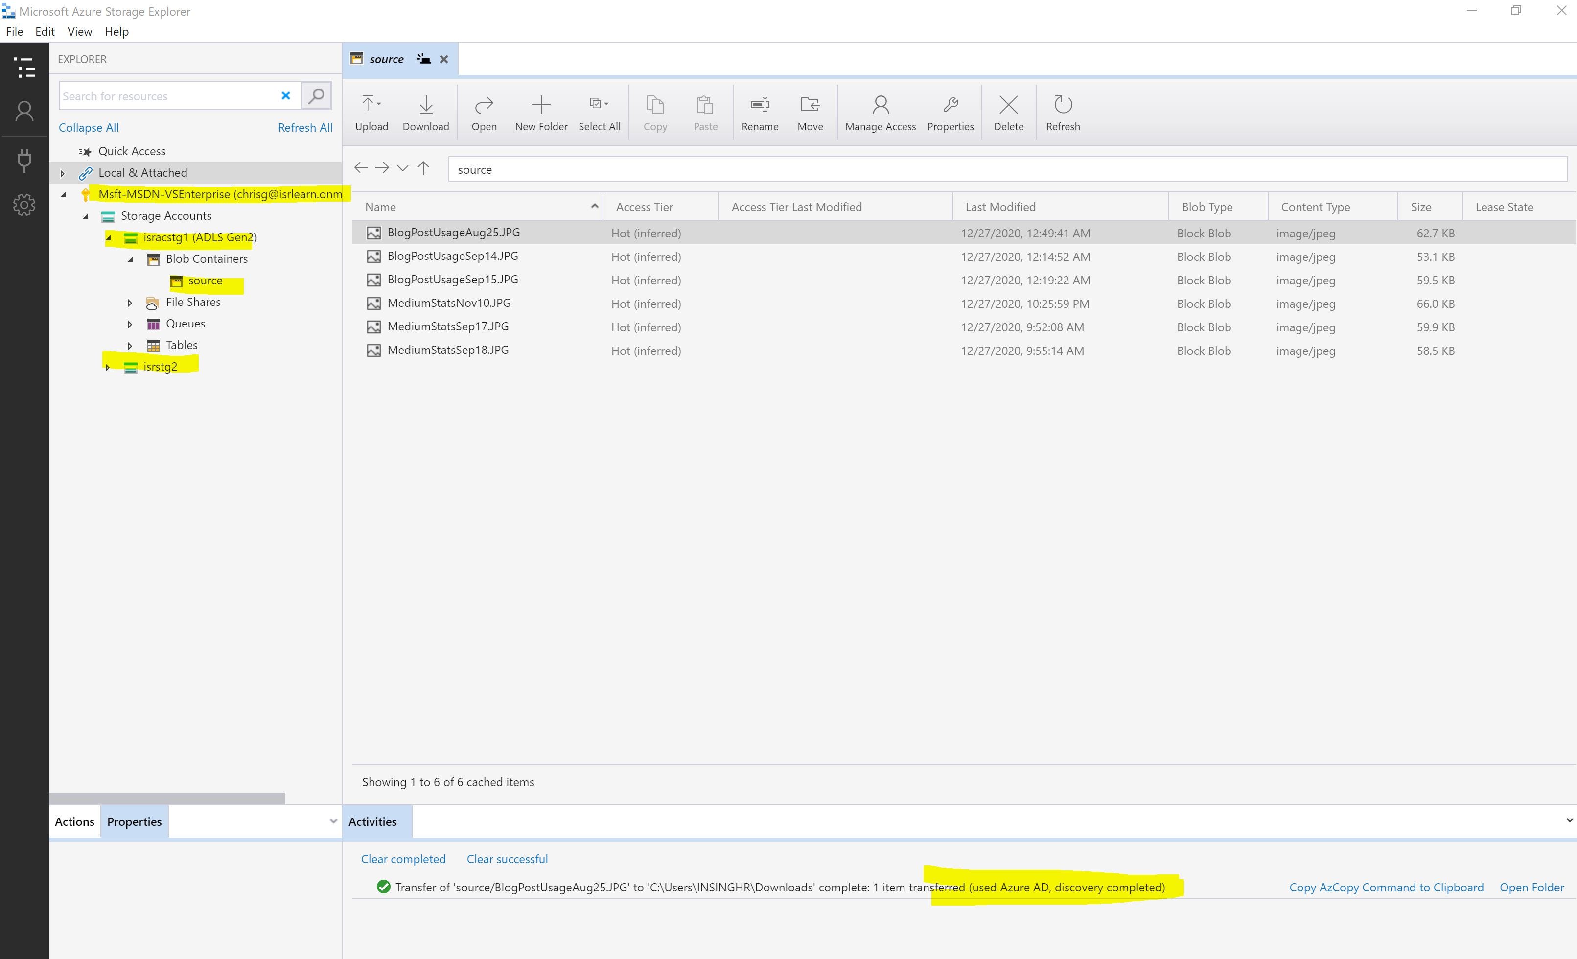Navigate back with left arrow
This screenshot has width=1577, height=959.
361,168
